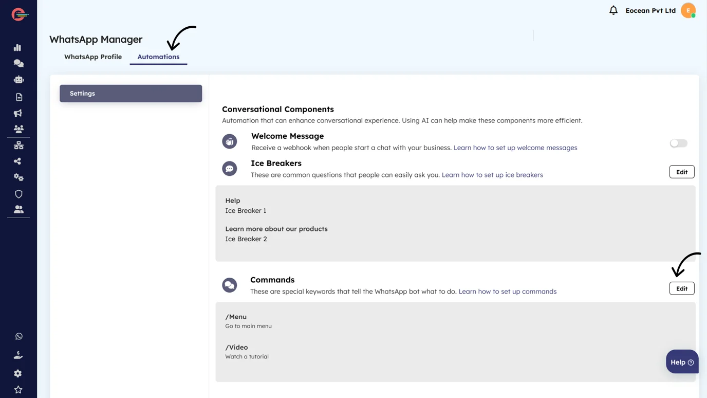The image size is (707, 398).
Task: Open the chat conversations sidebar icon
Action: (18, 63)
